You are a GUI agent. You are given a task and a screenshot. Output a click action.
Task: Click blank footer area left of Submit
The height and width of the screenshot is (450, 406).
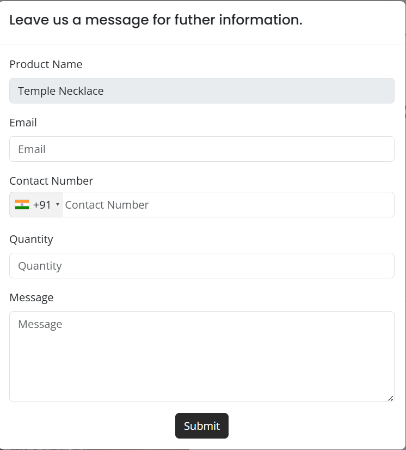[x=87, y=426]
